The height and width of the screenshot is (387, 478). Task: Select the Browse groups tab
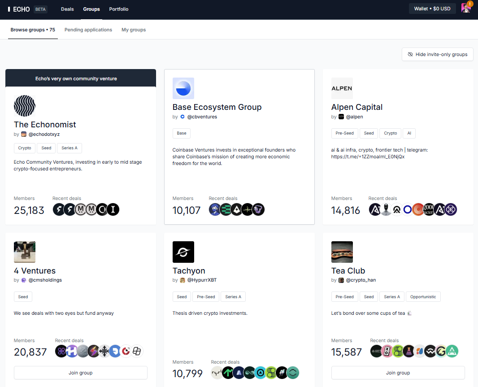[33, 30]
